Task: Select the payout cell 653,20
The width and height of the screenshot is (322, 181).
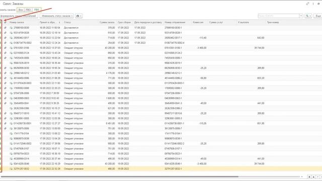Action: point(261,78)
